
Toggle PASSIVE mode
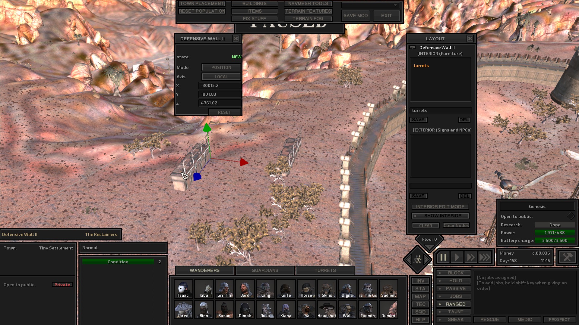point(453,289)
